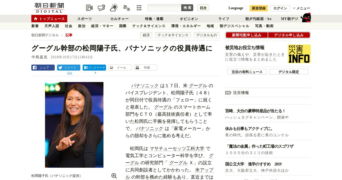Click デジタル申し込み button

(289, 35)
